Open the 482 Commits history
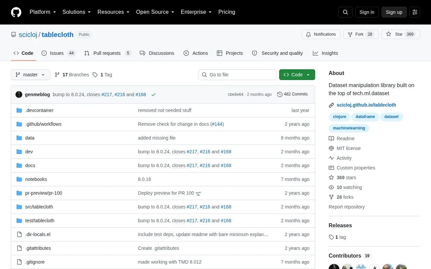This screenshot has height=269, width=431. coord(292,94)
